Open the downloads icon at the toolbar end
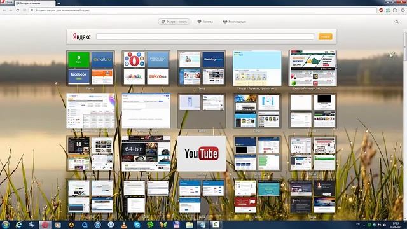 [x=403, y=10]
